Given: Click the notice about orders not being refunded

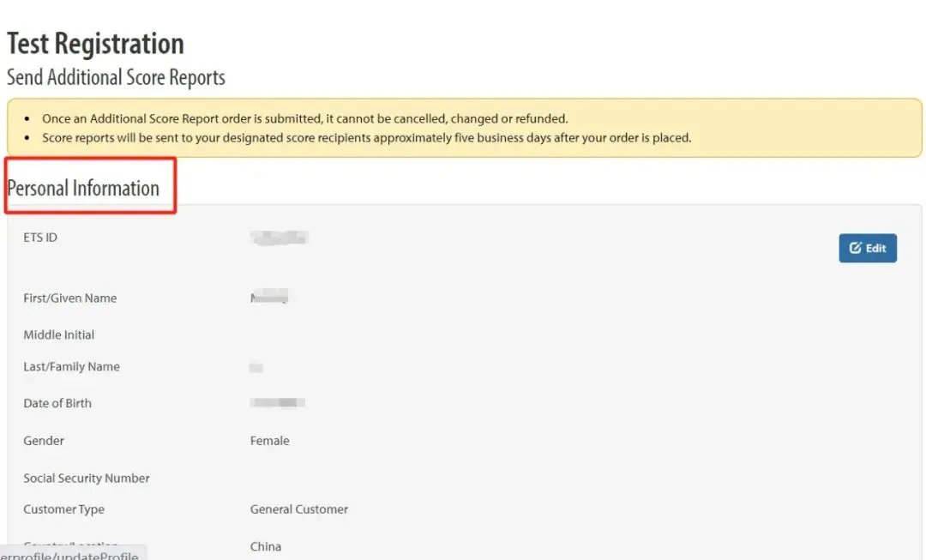Looking at the screenshot, I should click(304, 119).
